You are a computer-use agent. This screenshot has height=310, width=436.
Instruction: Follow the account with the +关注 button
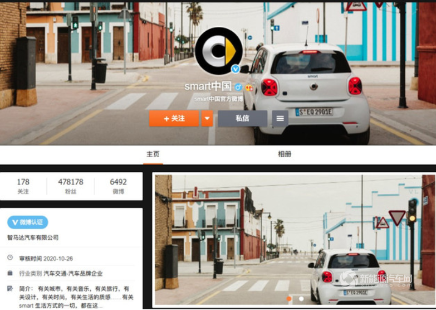click(174, 118)
